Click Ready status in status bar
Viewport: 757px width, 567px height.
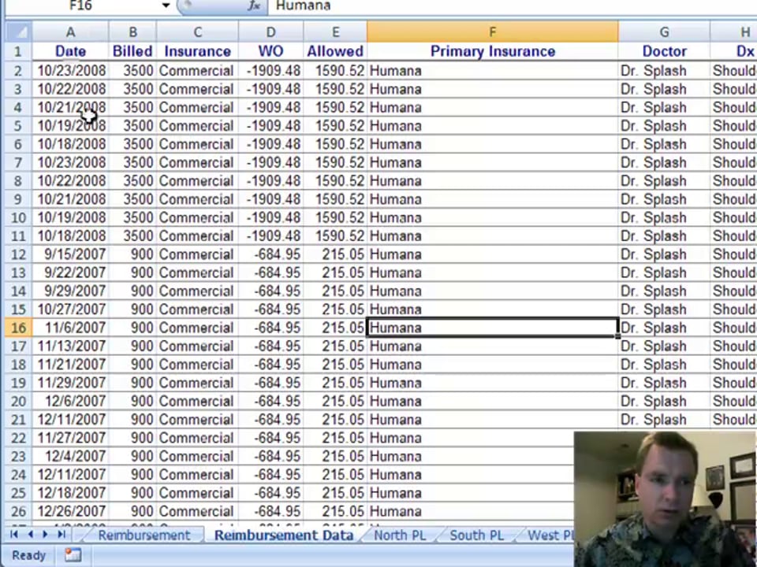[28, 555]
